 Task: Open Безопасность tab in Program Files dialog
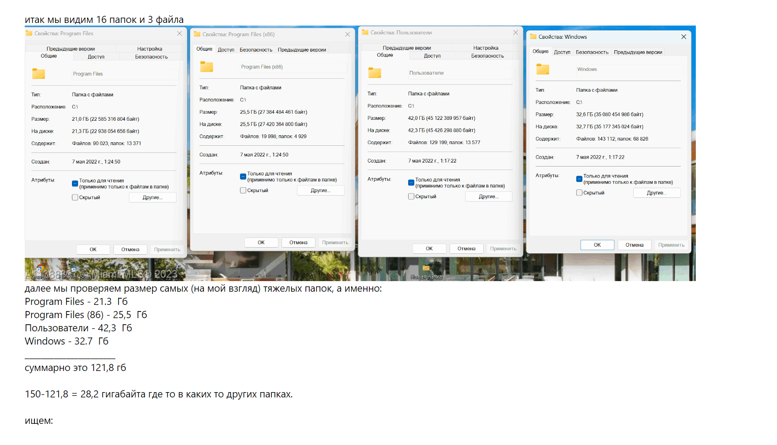pyautogui.click(x=151, y=56)
